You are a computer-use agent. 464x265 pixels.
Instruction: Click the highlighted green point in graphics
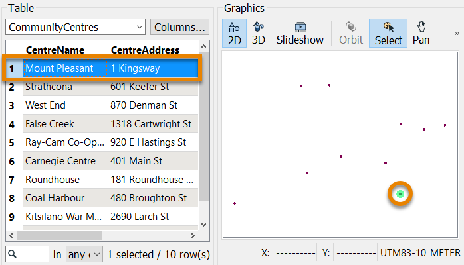click(400, 194)
